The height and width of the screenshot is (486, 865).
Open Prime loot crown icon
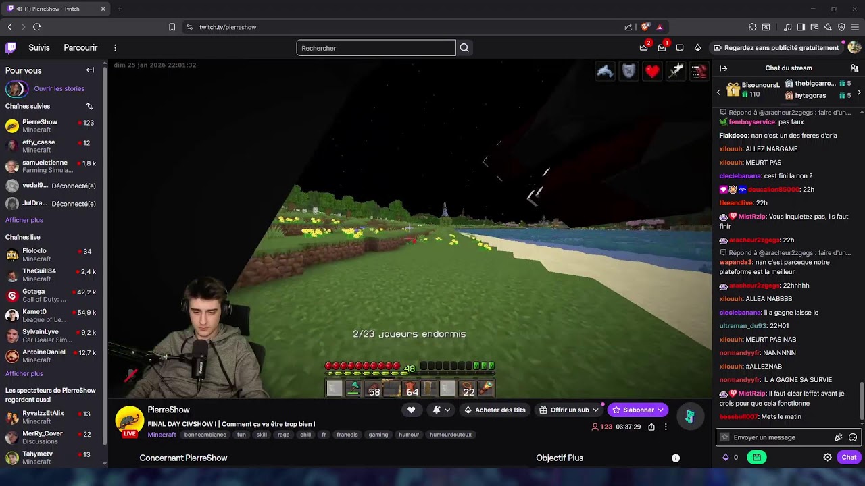tap(644, 47)
